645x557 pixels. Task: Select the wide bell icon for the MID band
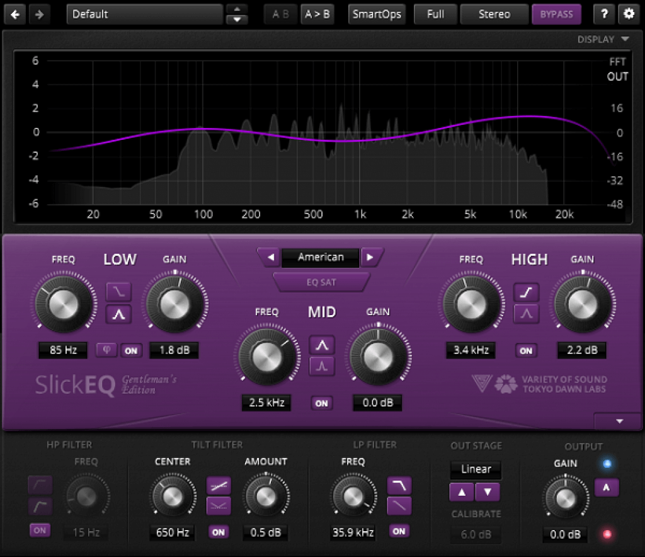[x=322, y=343]
